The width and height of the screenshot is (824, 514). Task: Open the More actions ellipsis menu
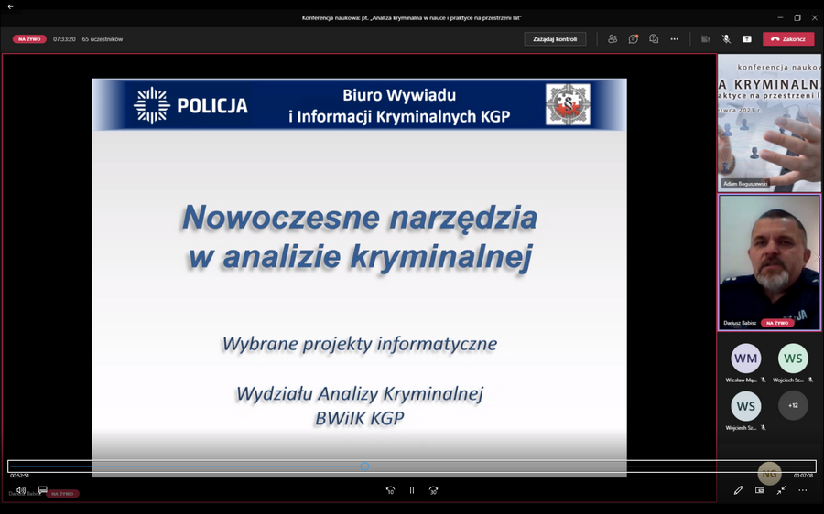pyautogui.click(x=675, y=39)
